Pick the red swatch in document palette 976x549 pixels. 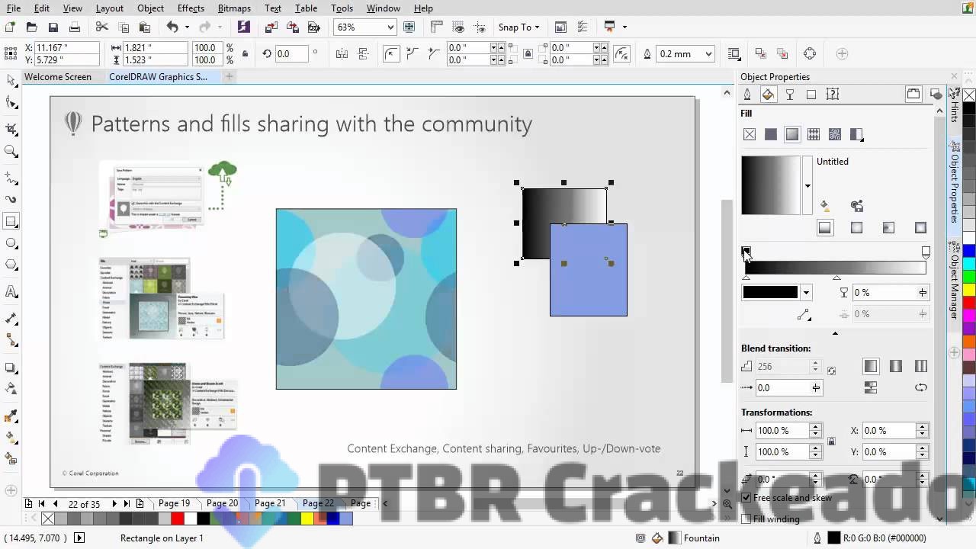click(177, 519)
